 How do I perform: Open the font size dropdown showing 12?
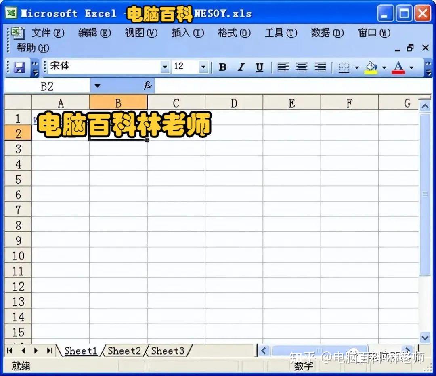(x=203, y=67)
